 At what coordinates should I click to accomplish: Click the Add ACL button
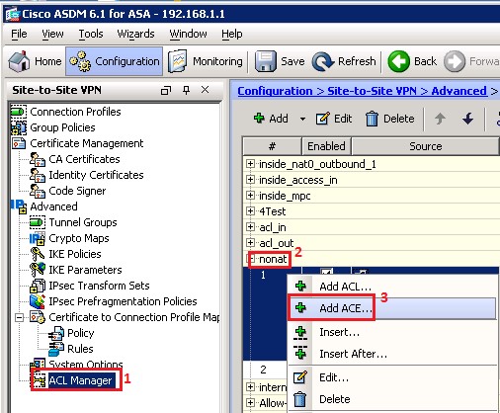click(271, 119)
